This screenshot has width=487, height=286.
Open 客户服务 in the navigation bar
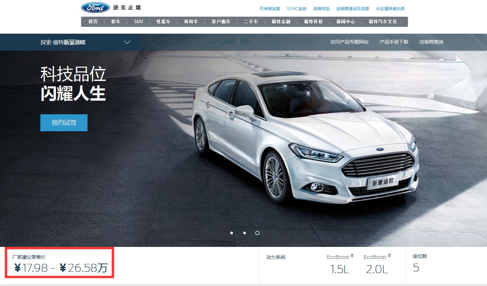(221, 22)
